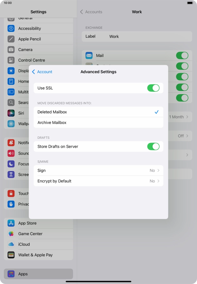This screenshot has width=197, height=284.
Task: Expand the Sign S/MIME option
Action: coord(98,170)
